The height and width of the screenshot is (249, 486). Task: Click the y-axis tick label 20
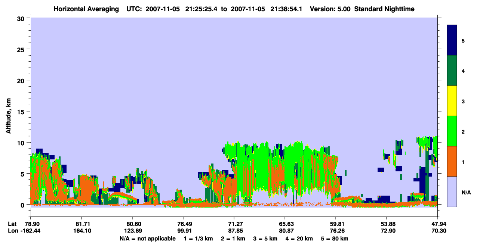tap(22, 80)
